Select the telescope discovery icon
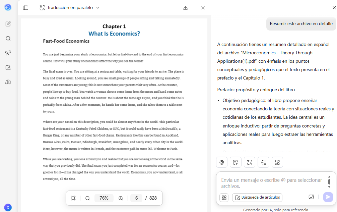The width and height of the screenshot is (337, 212). (x=8, y=53)
